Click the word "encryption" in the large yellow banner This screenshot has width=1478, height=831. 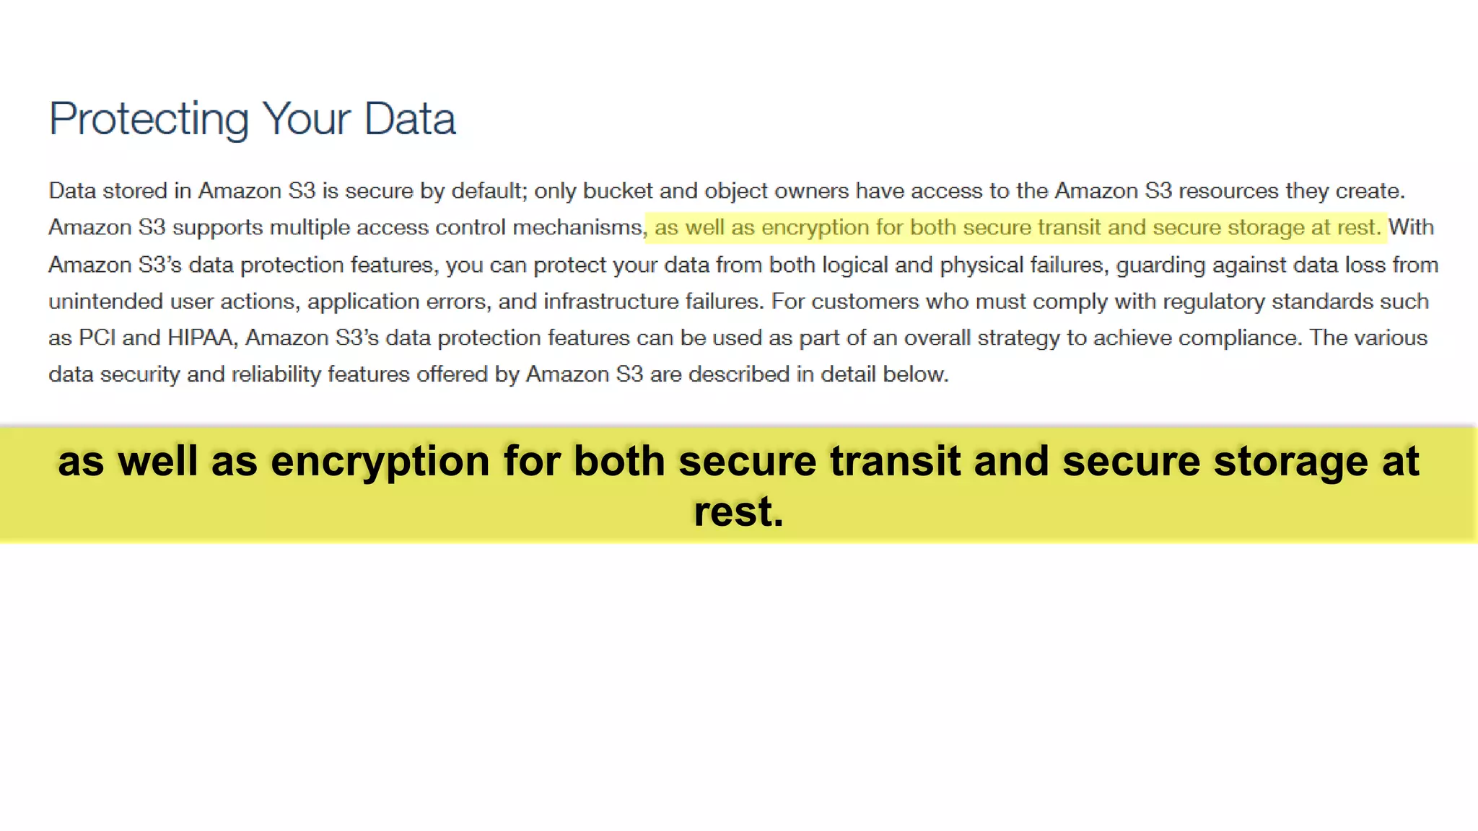380,461
